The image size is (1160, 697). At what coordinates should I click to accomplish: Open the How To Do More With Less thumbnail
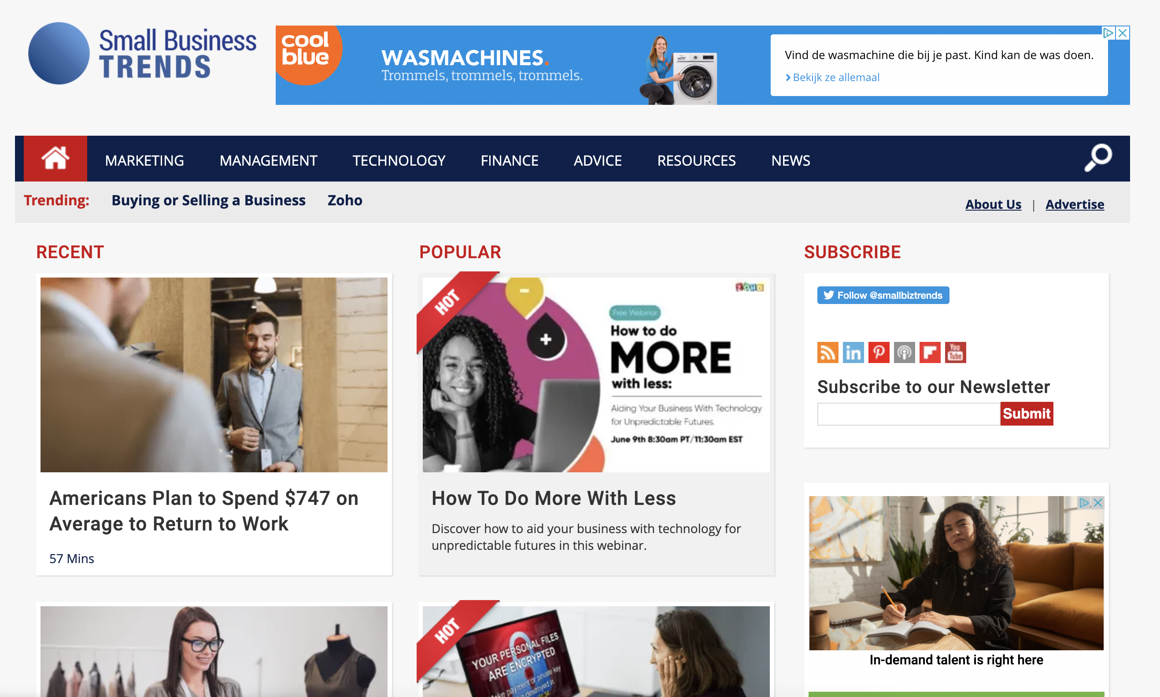(x=596, y=375)
